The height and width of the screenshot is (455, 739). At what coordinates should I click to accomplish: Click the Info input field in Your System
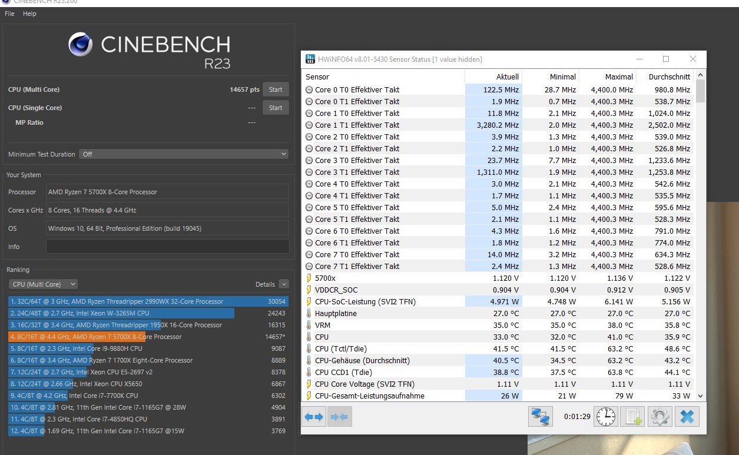pos(167,247)
